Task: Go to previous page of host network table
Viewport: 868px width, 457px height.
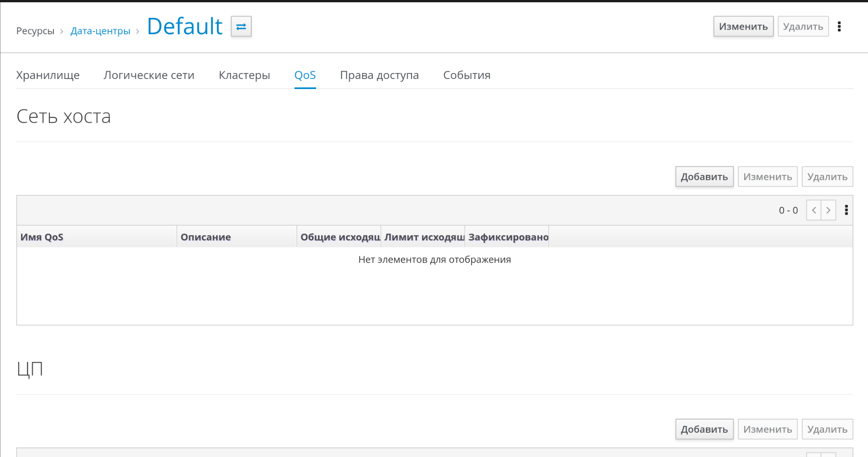Action: pyautogui.click(x=814, y=210)
